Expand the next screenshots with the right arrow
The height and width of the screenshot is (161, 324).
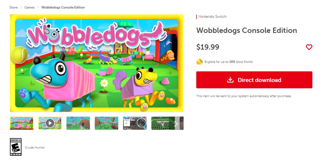[177, 123]
